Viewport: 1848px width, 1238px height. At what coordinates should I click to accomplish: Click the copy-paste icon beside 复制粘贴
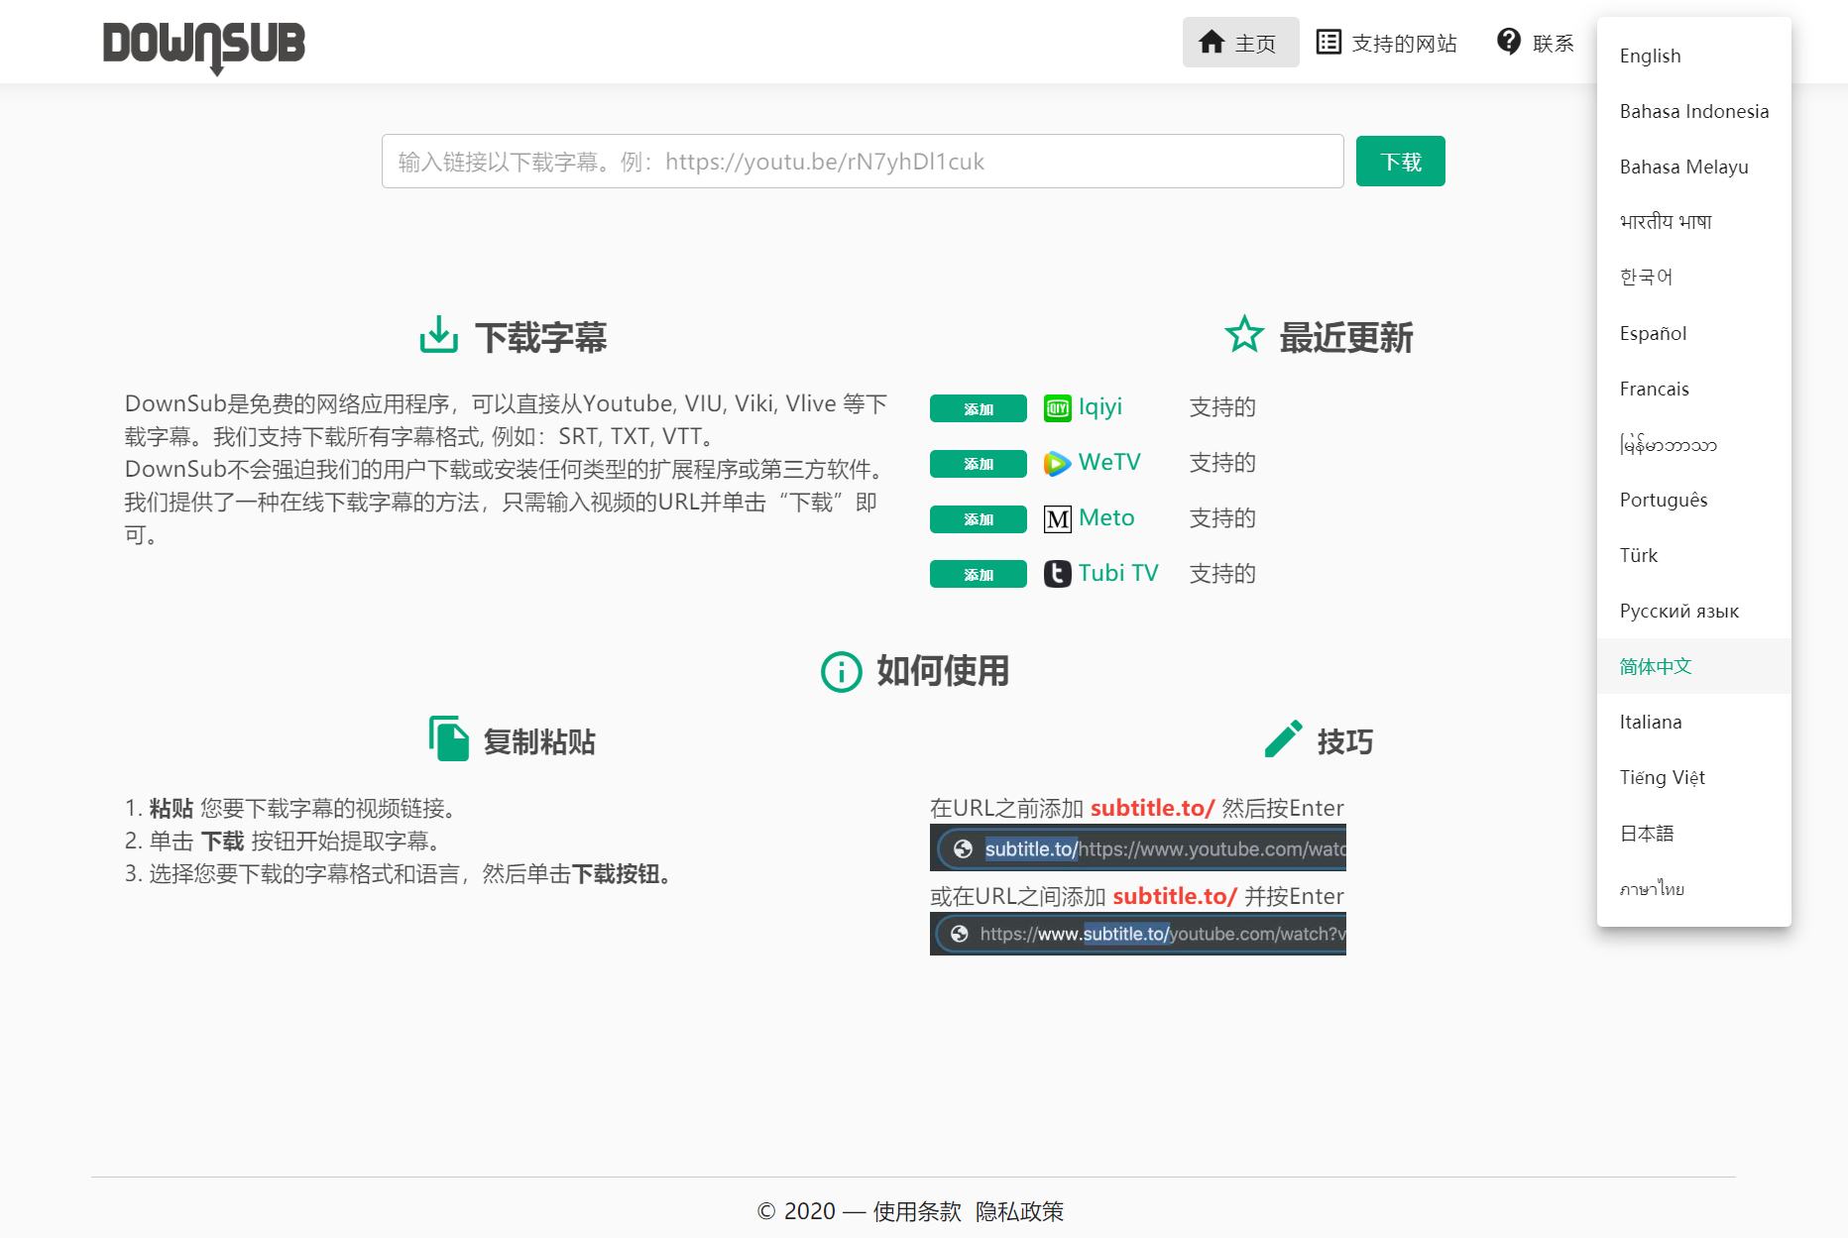click(x=449, y=738)
